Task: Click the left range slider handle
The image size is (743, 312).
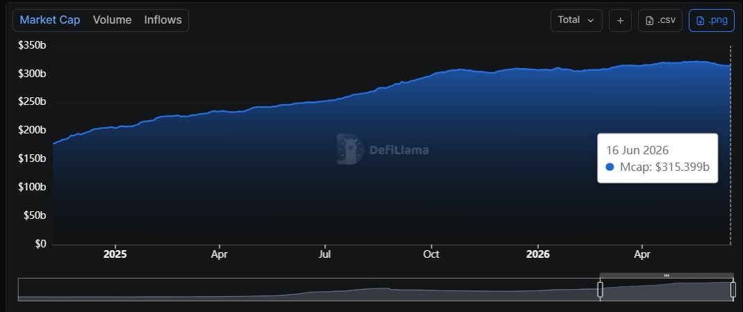Action: [600, 289]
